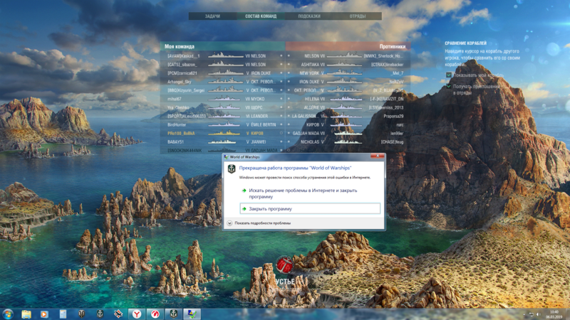Switch to Yandex Browser in taskbar

click(x=137, y=314)
